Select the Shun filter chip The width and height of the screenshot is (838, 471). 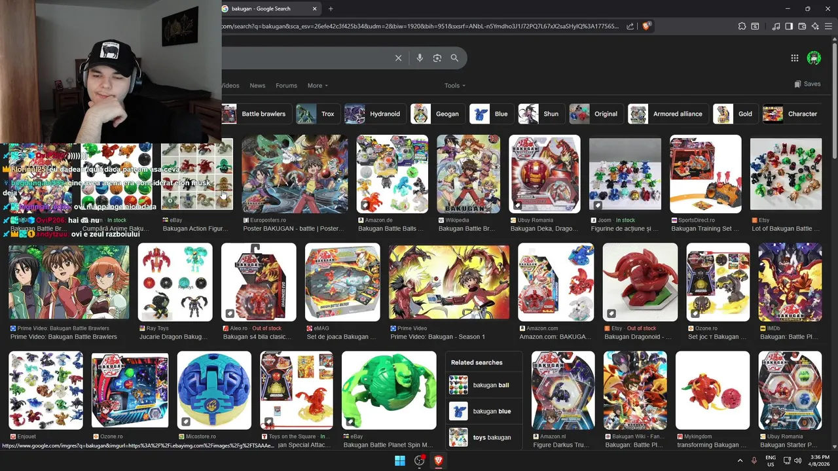click(541, 114)
